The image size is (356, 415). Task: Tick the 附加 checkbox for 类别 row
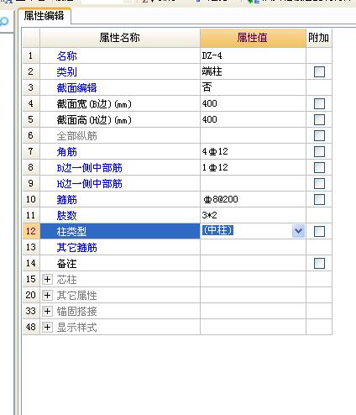tap(319, 71)
